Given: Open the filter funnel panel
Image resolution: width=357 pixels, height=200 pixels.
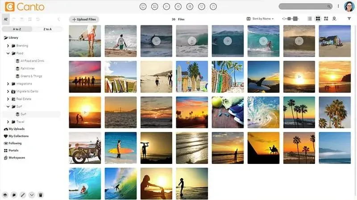Looking at the screenshot, I should (x=349, y=19).
